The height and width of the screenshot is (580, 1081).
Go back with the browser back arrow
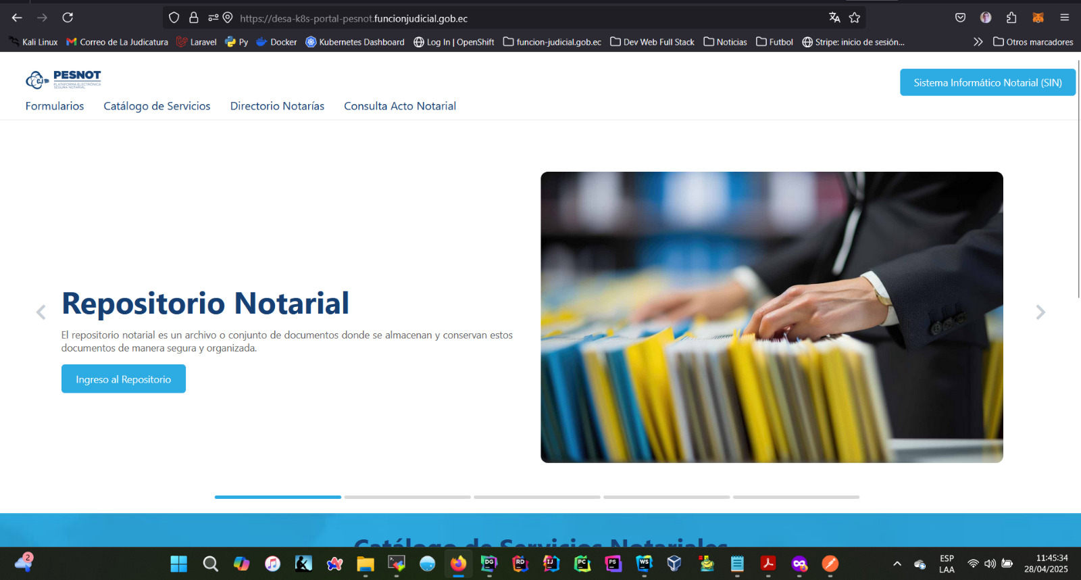click(17, 18)
